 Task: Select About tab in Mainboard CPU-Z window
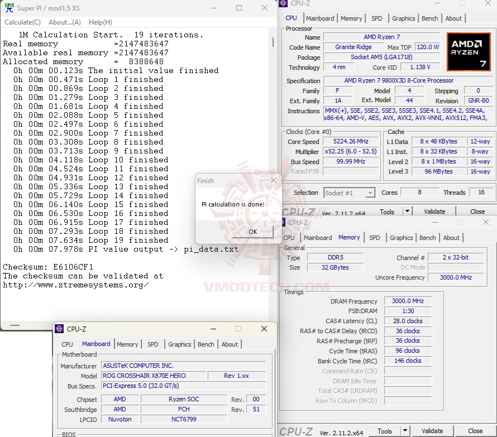[230, 344]
